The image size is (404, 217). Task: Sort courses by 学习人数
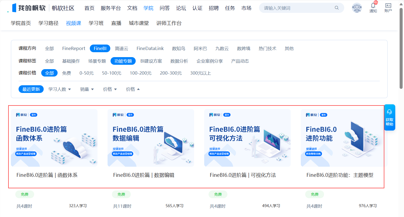pyautogui.click(x=60, y=89)
